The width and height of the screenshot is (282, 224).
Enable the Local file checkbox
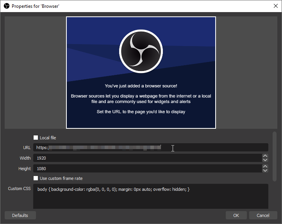[x=36, y=138]
